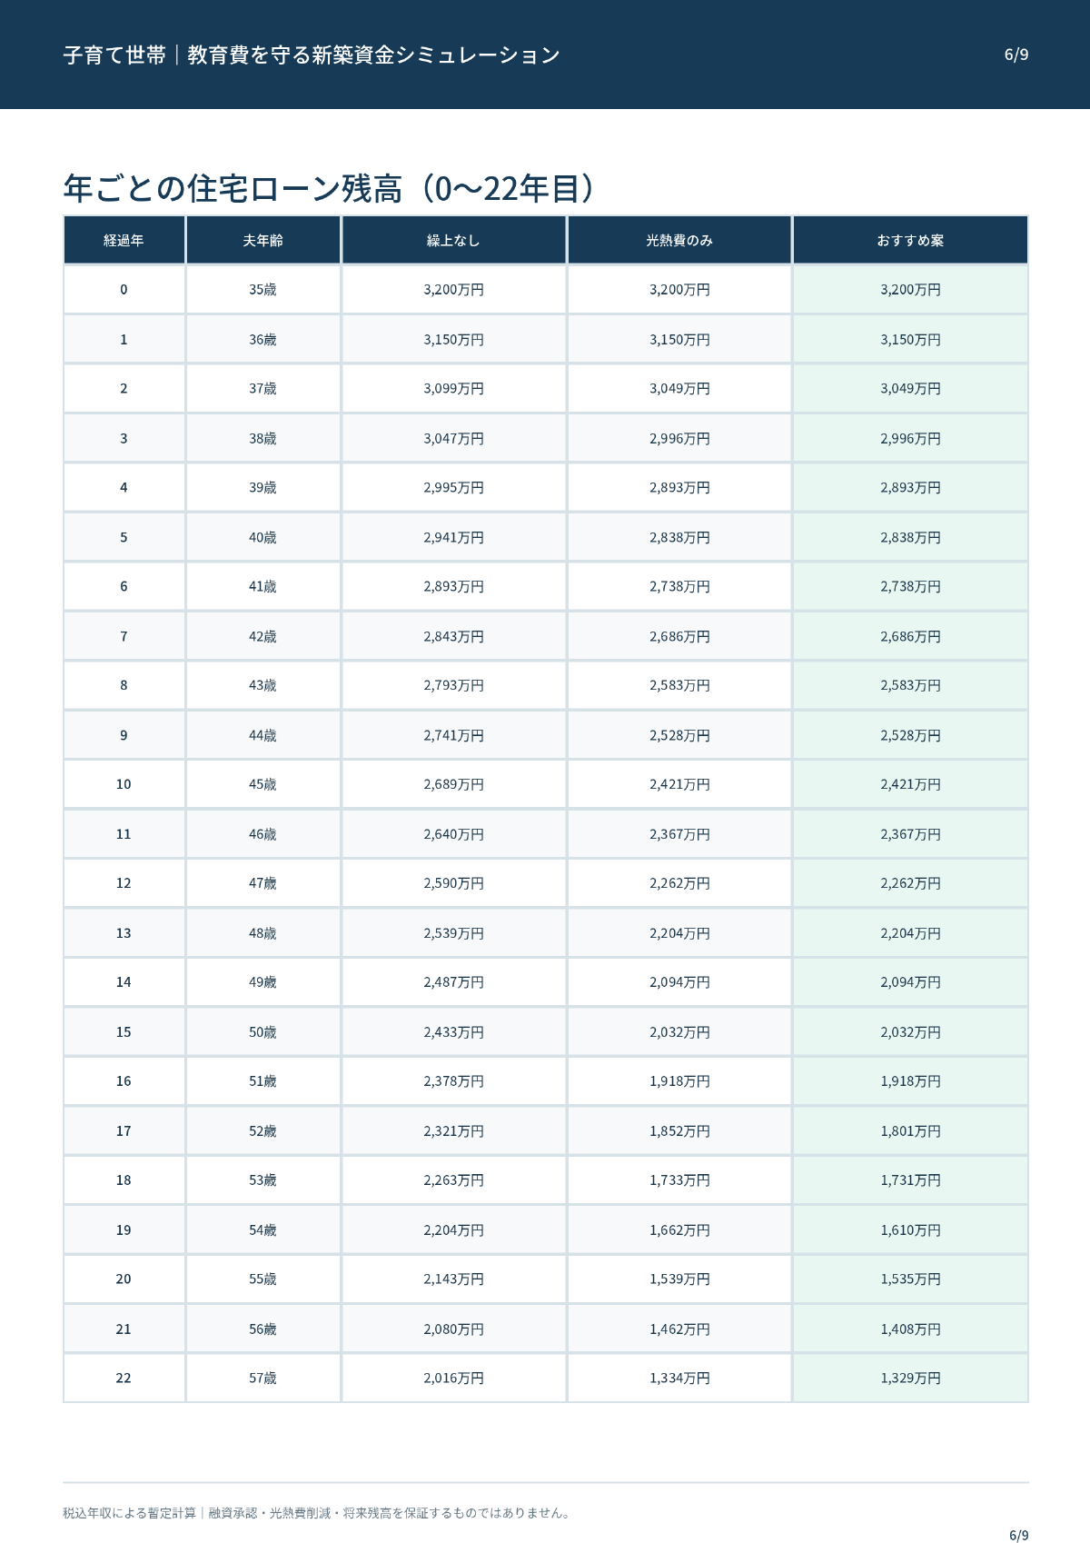Select the 1,329万円 recommended-plan cell
Image resolution: width=1090 pixels, height=1543 pixels.
coord(910,1378)
